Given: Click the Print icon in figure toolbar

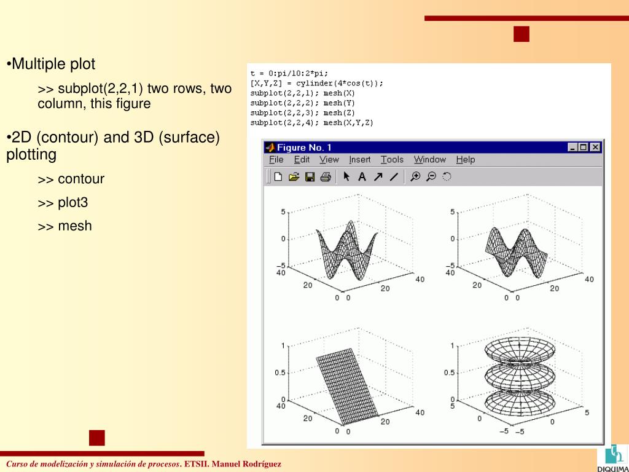Looking at the screenshot, I should 326,176.
